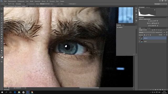This screenshot has height=94, width=168.
Task: Open the Mini Bridge panel tab
Action: pyautogui.click(x=7, y=90)
